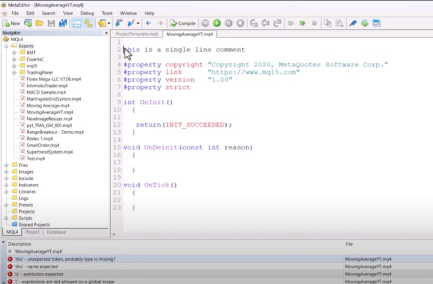Expand the BMT folder in Navigator
Viewport: 433px width, 284px height.
point(14,52)
